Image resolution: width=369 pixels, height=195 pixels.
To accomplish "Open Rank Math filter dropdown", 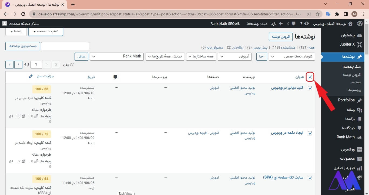I will pyautogui.click(x=117, y=57).
